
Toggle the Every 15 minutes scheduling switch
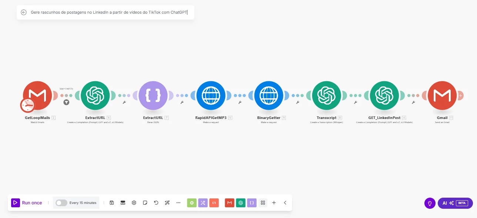click(61, 203)
